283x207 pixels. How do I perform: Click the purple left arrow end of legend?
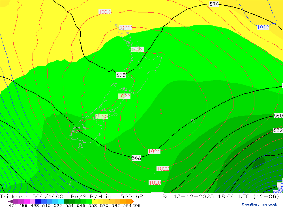[10, 201]
